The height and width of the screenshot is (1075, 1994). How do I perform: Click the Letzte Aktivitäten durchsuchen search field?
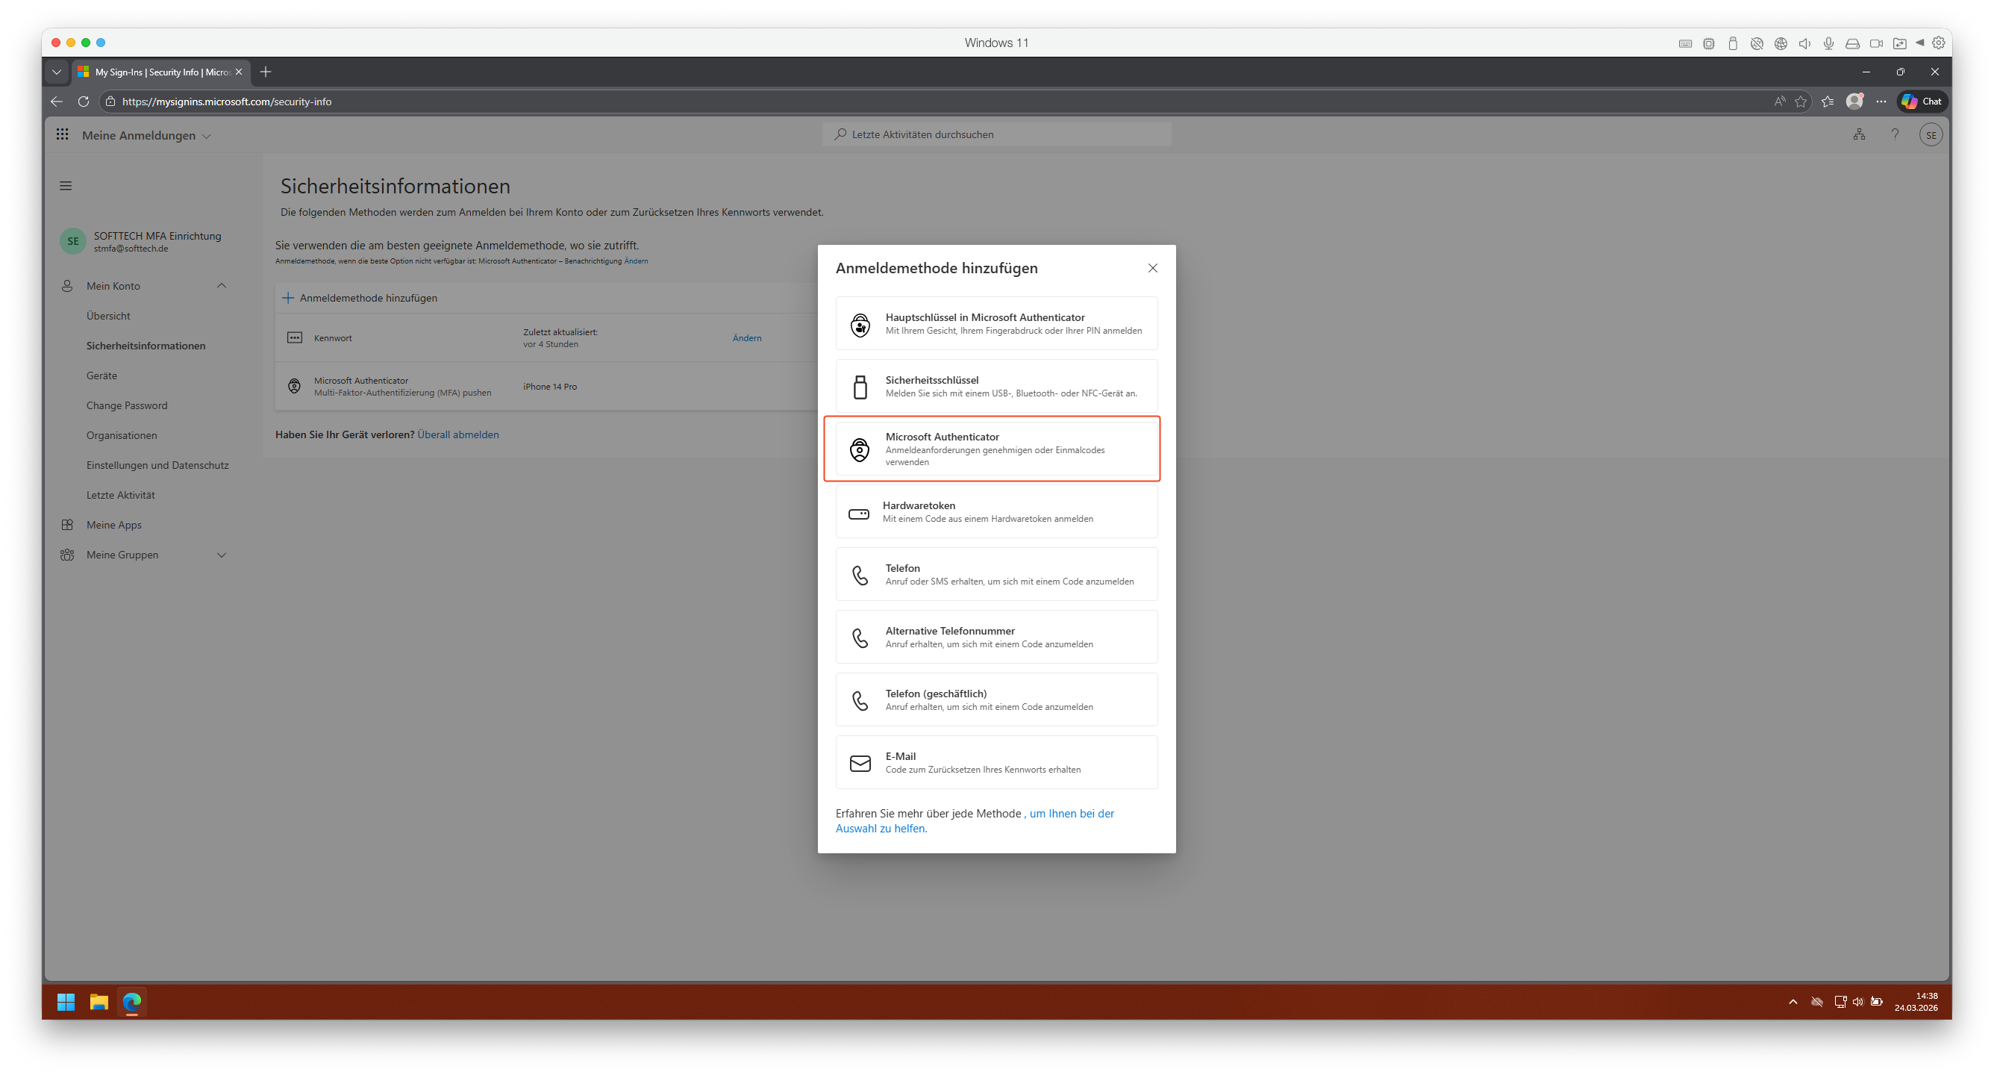(x=996, y=135)
